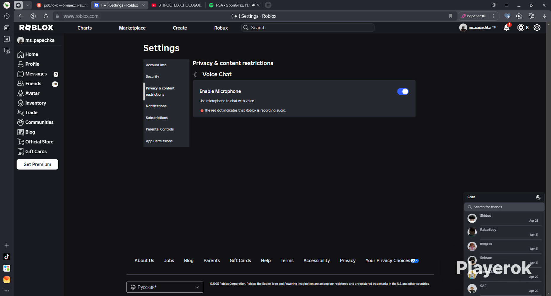Screen dimensions: 551x296
Task: Open tab sound dropdown arrow
Action: point(28,5)
